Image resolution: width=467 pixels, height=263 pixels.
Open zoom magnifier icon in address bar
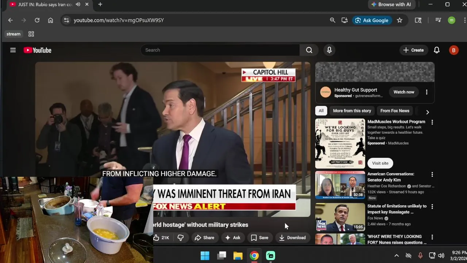tap(332, 20)
